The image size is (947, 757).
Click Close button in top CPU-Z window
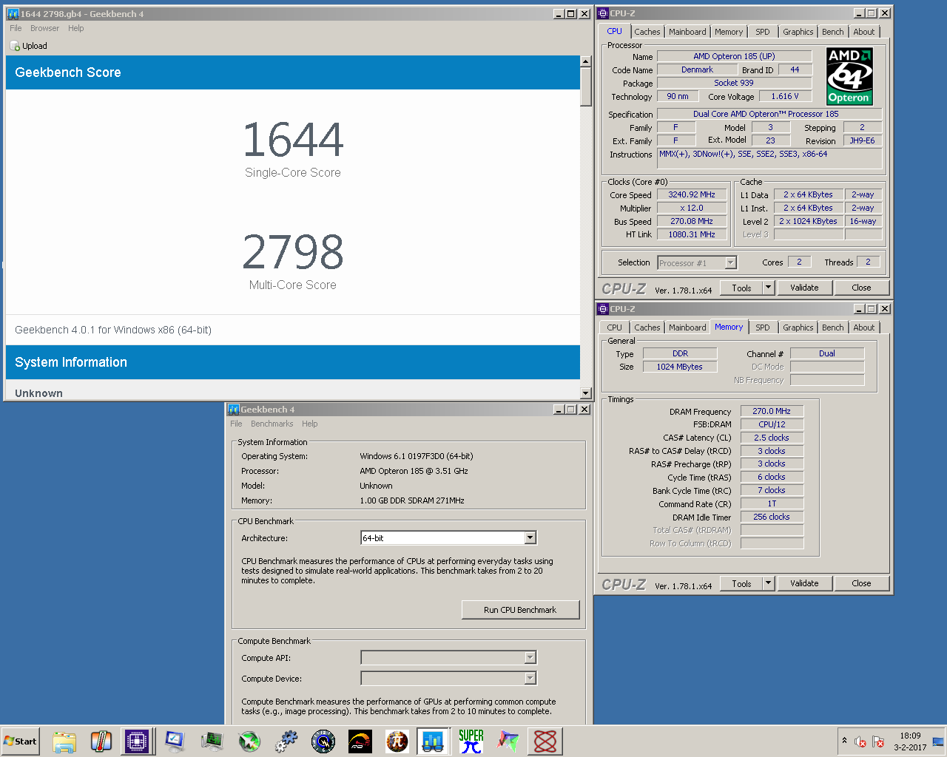pos(861,288)
